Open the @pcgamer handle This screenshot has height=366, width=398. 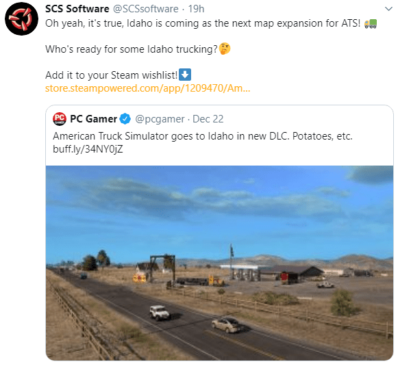point(160,119)
